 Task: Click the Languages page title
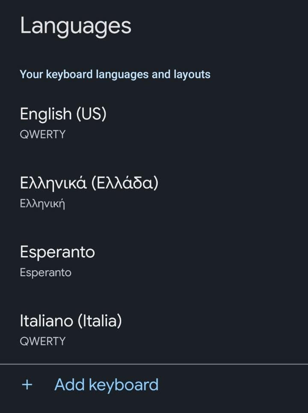[x=76, y=26]
